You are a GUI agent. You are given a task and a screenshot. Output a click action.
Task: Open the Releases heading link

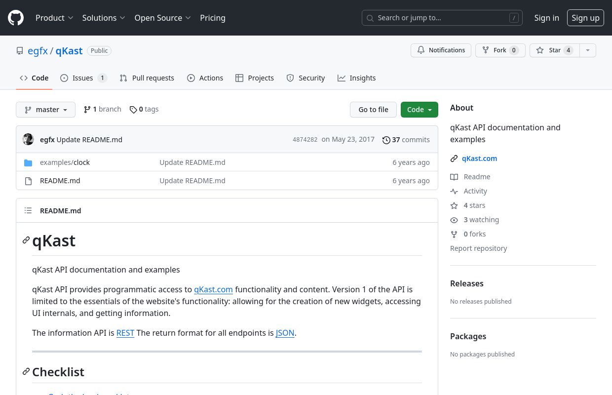click(x=466, y=283)
